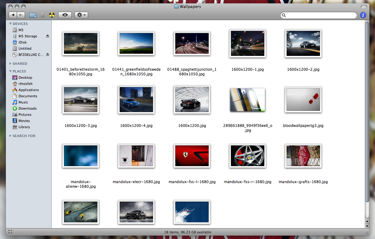Screen dimensions: 375x239
Task: Eject the M5 Storage volume
Action: pos(48,36)
